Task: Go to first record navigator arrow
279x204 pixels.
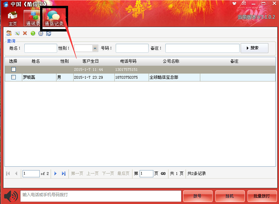Action: [x=8, y=174]
